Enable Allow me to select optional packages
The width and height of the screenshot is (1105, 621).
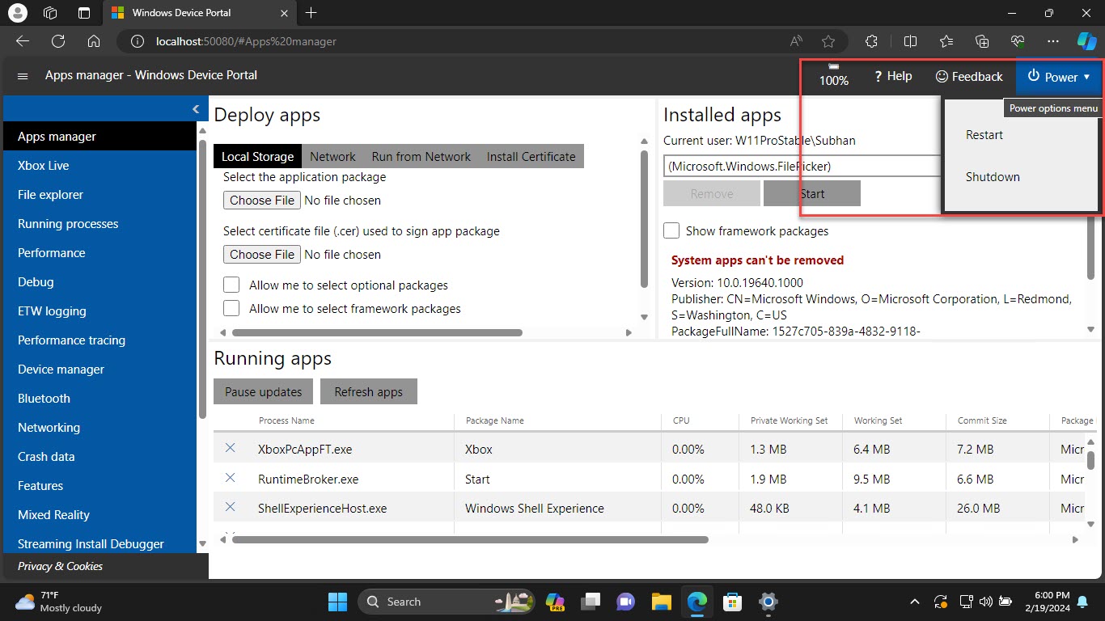231,285
